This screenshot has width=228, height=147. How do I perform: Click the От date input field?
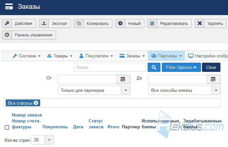tap(87, 79)
